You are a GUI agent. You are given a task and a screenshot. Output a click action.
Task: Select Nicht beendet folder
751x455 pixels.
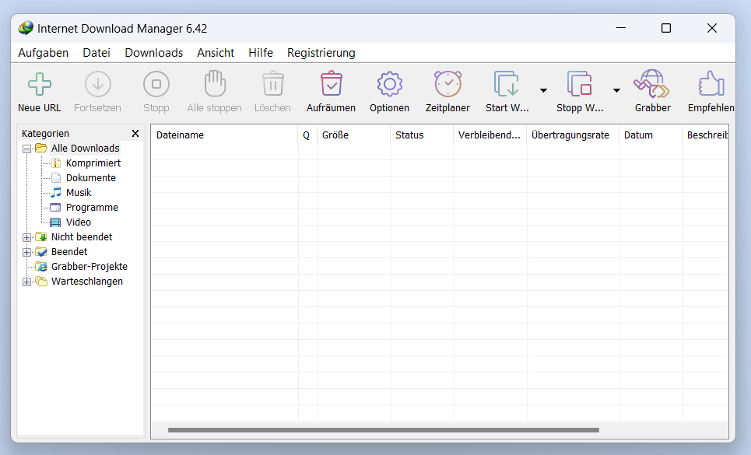point(82,237)
